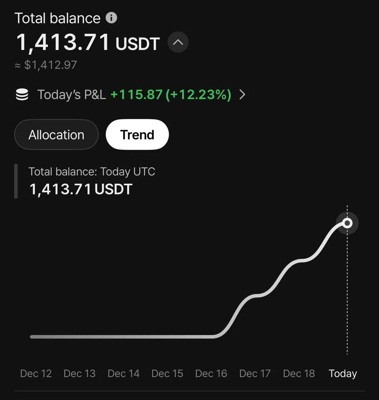Image resolution: width=379 pixels, height=400 pixels.
Task: Select the Today label on the axis
Action: pos(343,373)
